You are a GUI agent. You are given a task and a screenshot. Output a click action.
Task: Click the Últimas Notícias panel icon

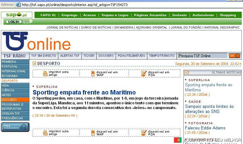point(187,73)
